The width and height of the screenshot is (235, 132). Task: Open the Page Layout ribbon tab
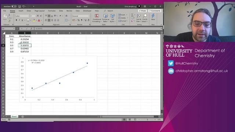click(40, 11)
